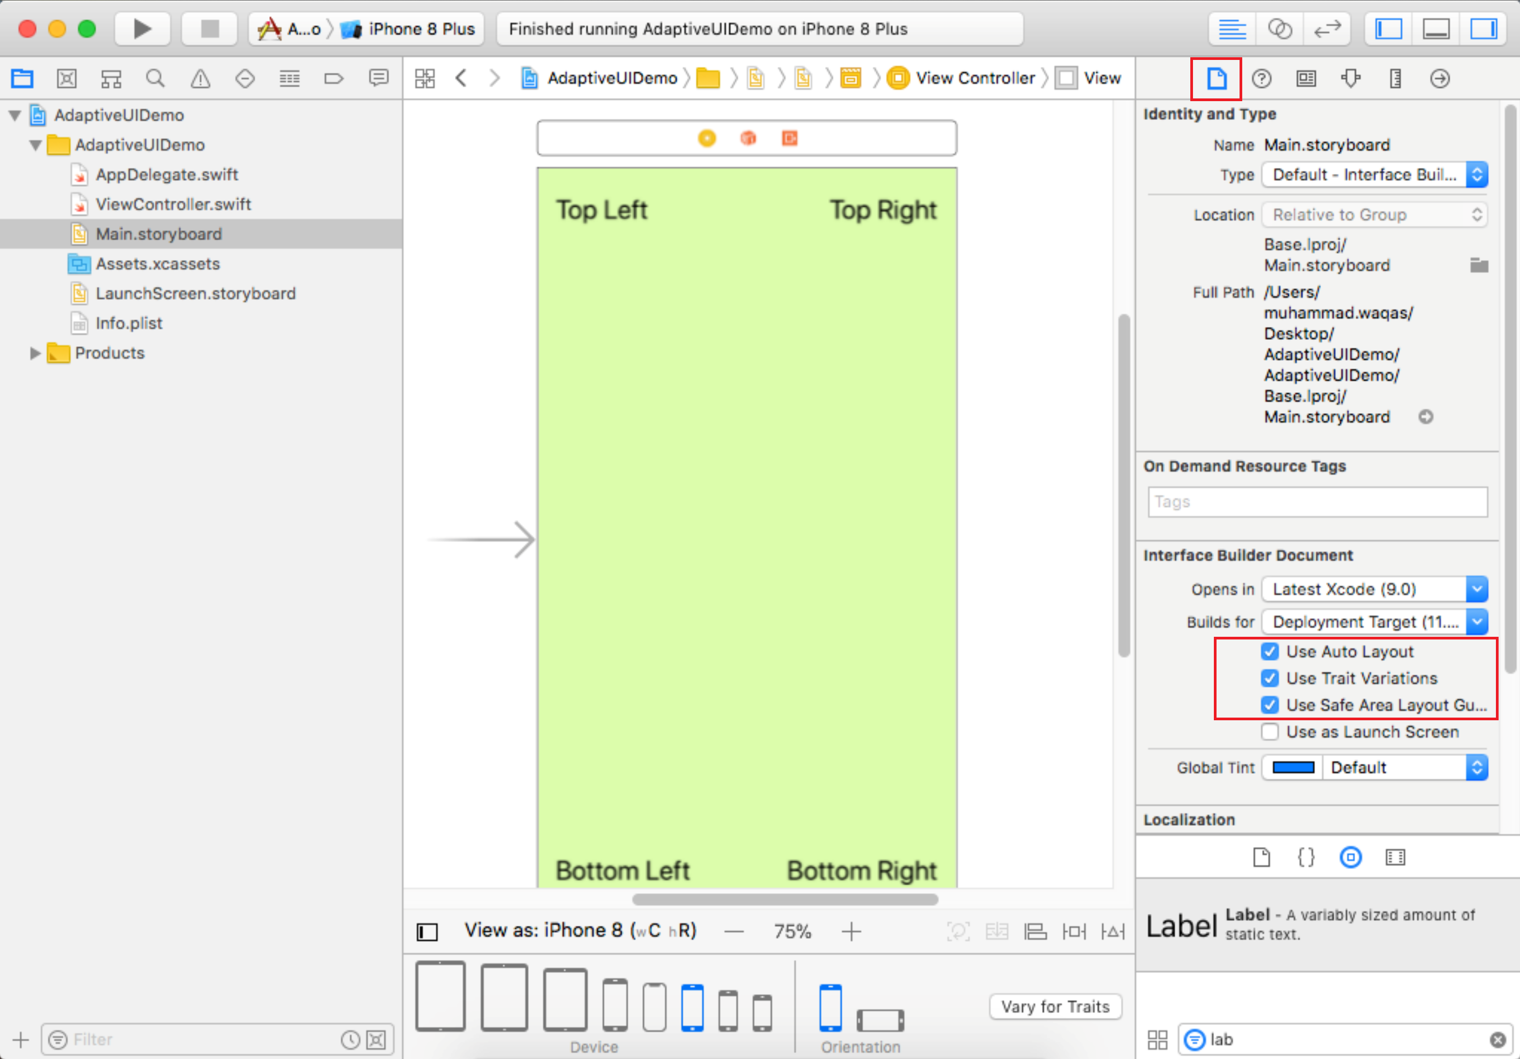Click the View Controller breadcrumb item

[x=974, y=78]
